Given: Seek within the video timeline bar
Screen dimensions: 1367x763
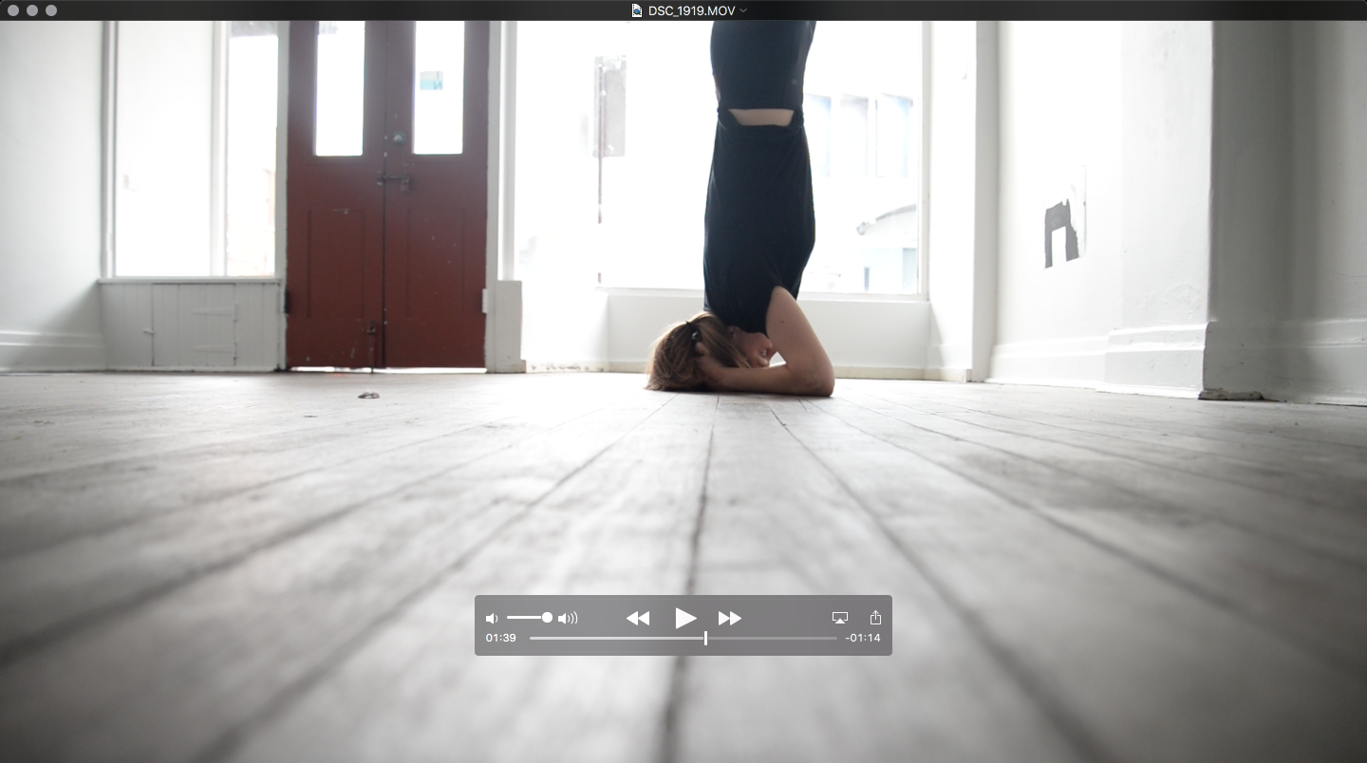Looking at the screenshot, I should click(x=683, y=638).
